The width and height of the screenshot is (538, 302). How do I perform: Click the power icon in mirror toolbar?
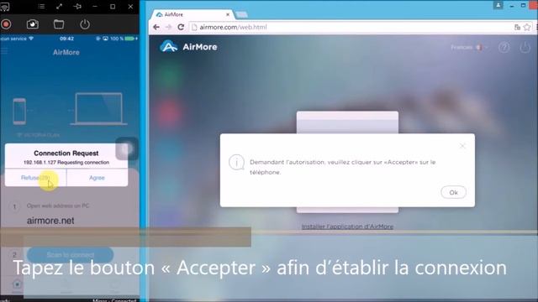click(85, 24)
